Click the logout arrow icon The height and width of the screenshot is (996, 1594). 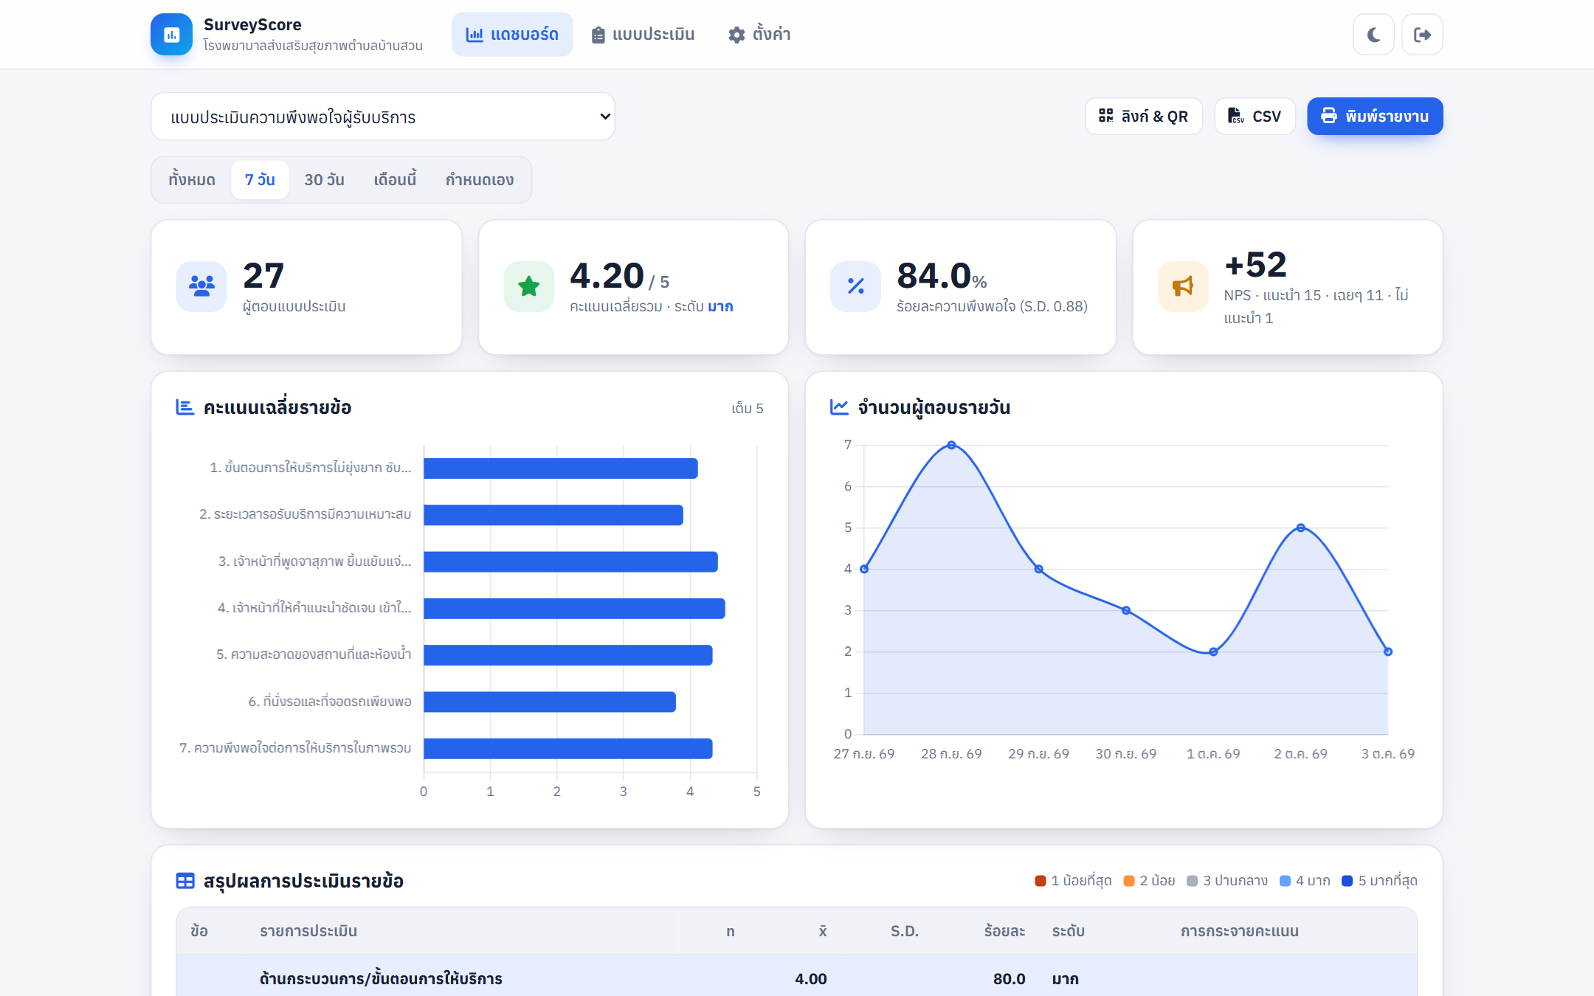(x=1422, y=35)
